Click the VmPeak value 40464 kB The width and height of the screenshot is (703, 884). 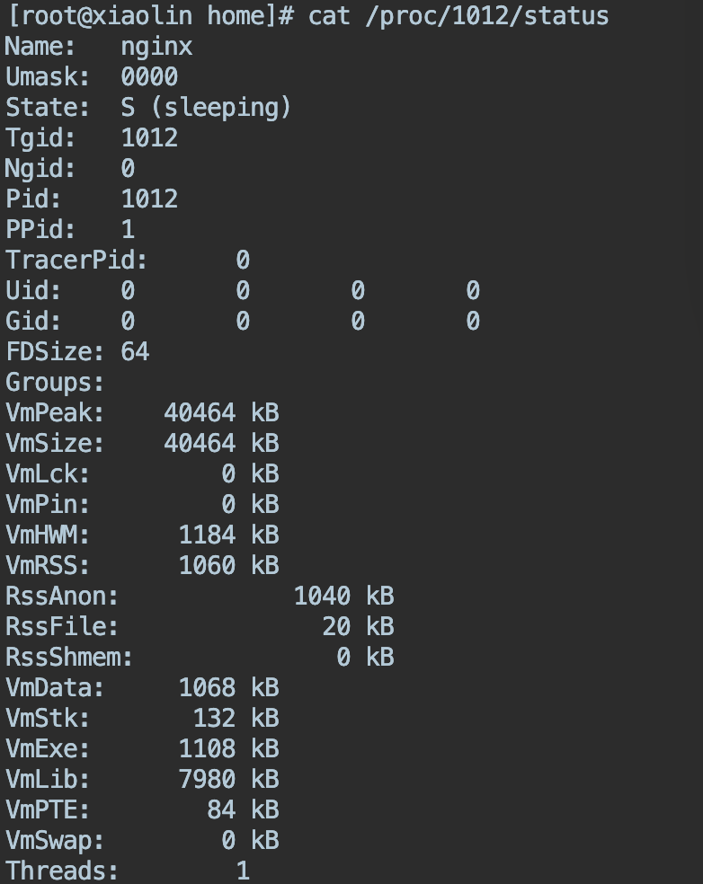click(x=221, y=412)
